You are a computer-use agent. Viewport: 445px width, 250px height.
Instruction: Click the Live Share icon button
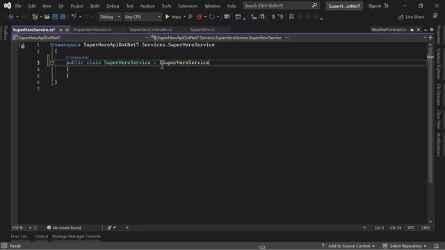click(x=411, y=17)
